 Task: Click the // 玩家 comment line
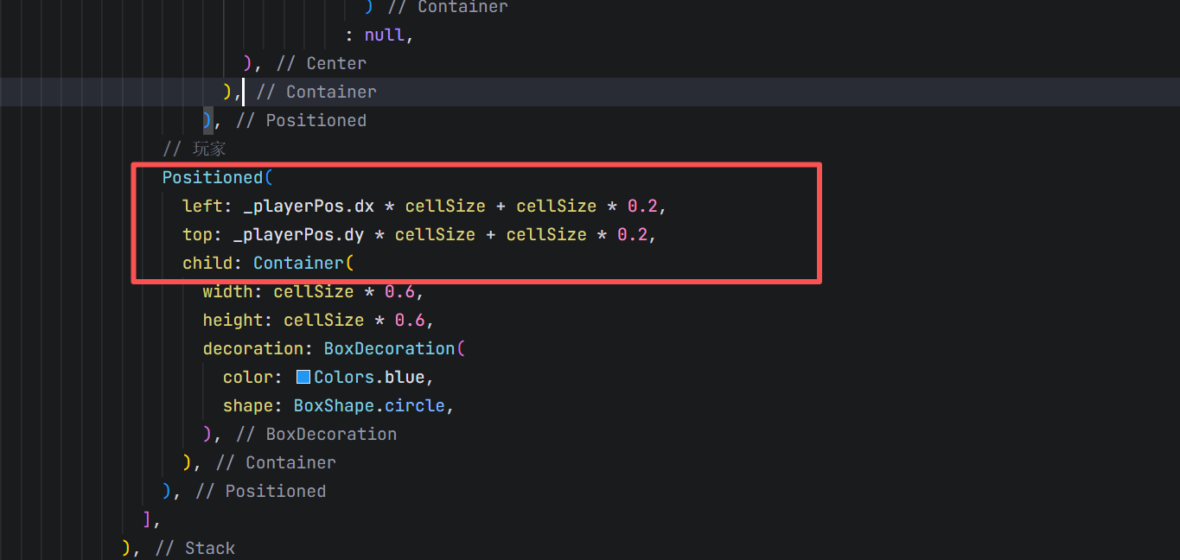pyautogui.click(x=195, y=149)
